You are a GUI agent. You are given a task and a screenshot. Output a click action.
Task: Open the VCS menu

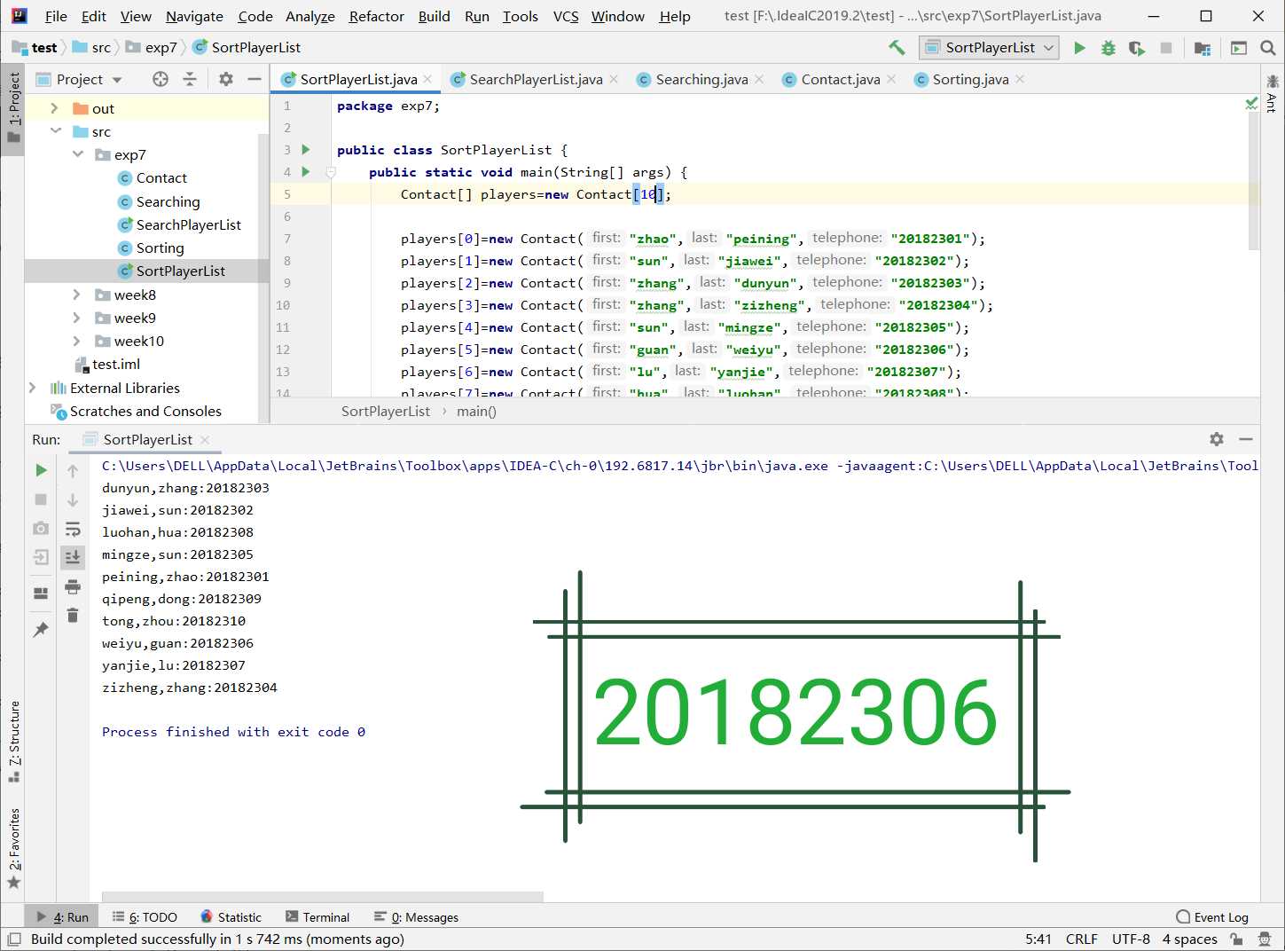point(566,16)
